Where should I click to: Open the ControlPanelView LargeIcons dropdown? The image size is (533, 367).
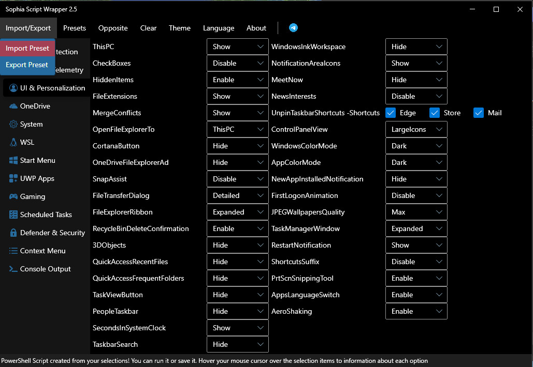pos(416,129)
